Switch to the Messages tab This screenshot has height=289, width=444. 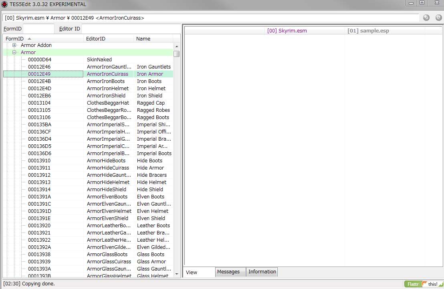[x=230, y=272]
